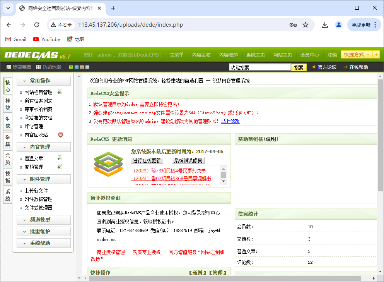This screenshot has width=384, height=282.
Task: Toggle sidebar with 隐藏菜单
Action: tap(19, 67)
